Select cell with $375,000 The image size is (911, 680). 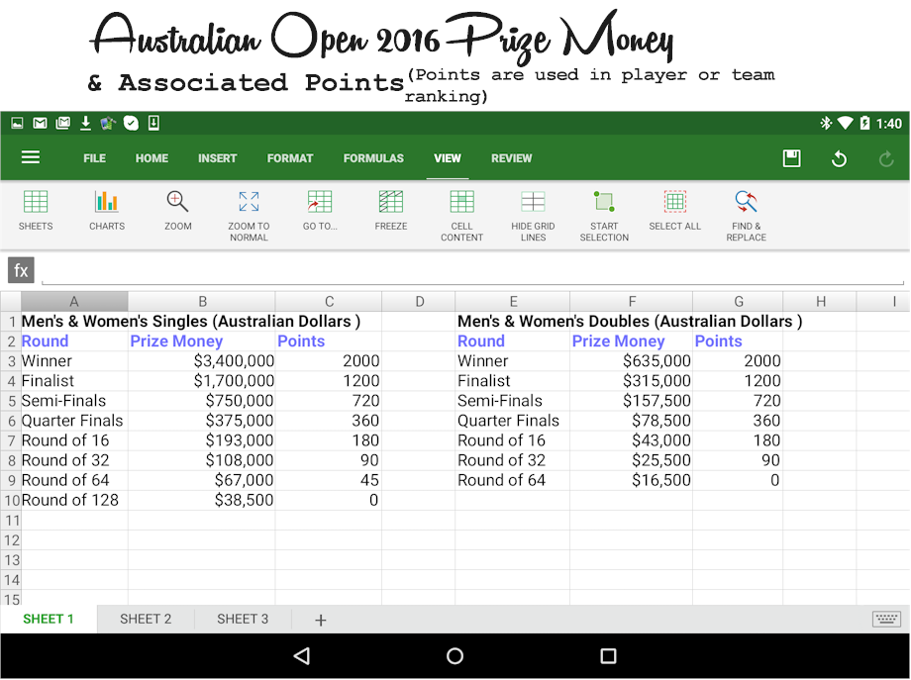coord(202,421)
